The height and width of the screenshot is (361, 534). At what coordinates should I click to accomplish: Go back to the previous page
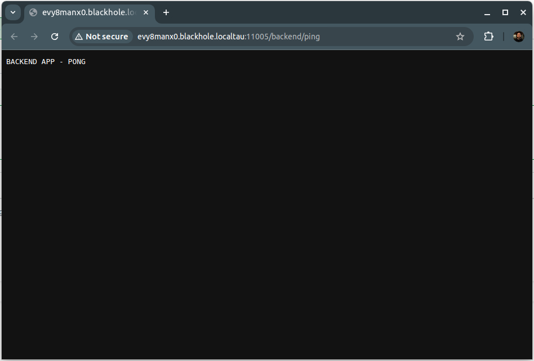(x=14, y=37)
